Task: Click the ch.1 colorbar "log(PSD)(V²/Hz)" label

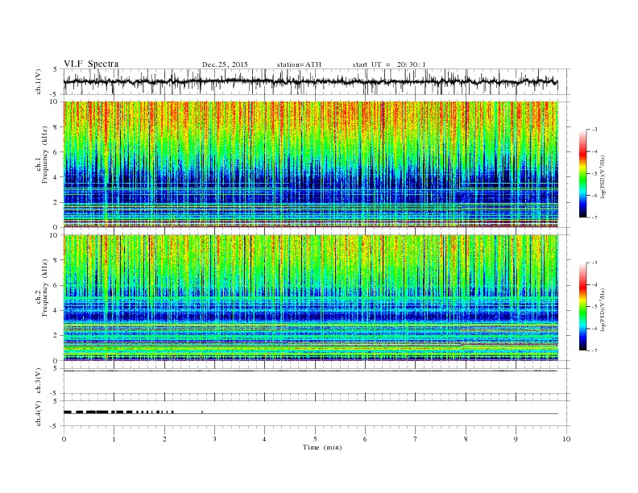Action: pos(603,176)
